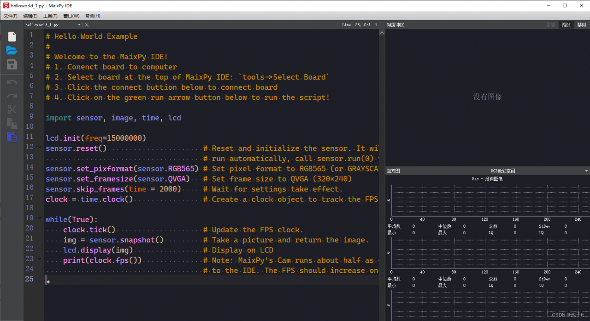Collapse the while loop fold at line 19
Viewport: 590px width, 321px height.
[x=40, y=219]
